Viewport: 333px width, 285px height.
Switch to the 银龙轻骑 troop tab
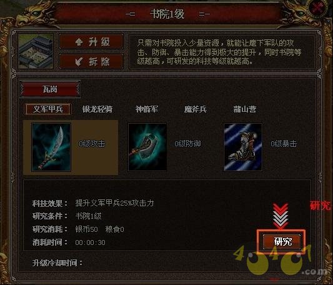click(97, 109)
